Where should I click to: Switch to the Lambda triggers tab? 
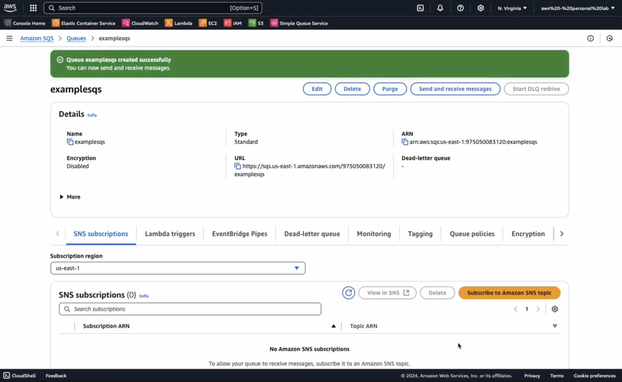pyautogui.click(x=170, y=234)
